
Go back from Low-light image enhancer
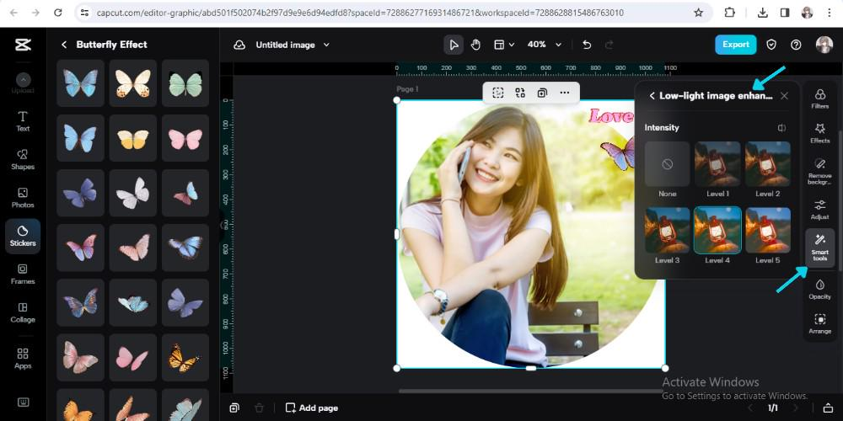click(652, 96)
